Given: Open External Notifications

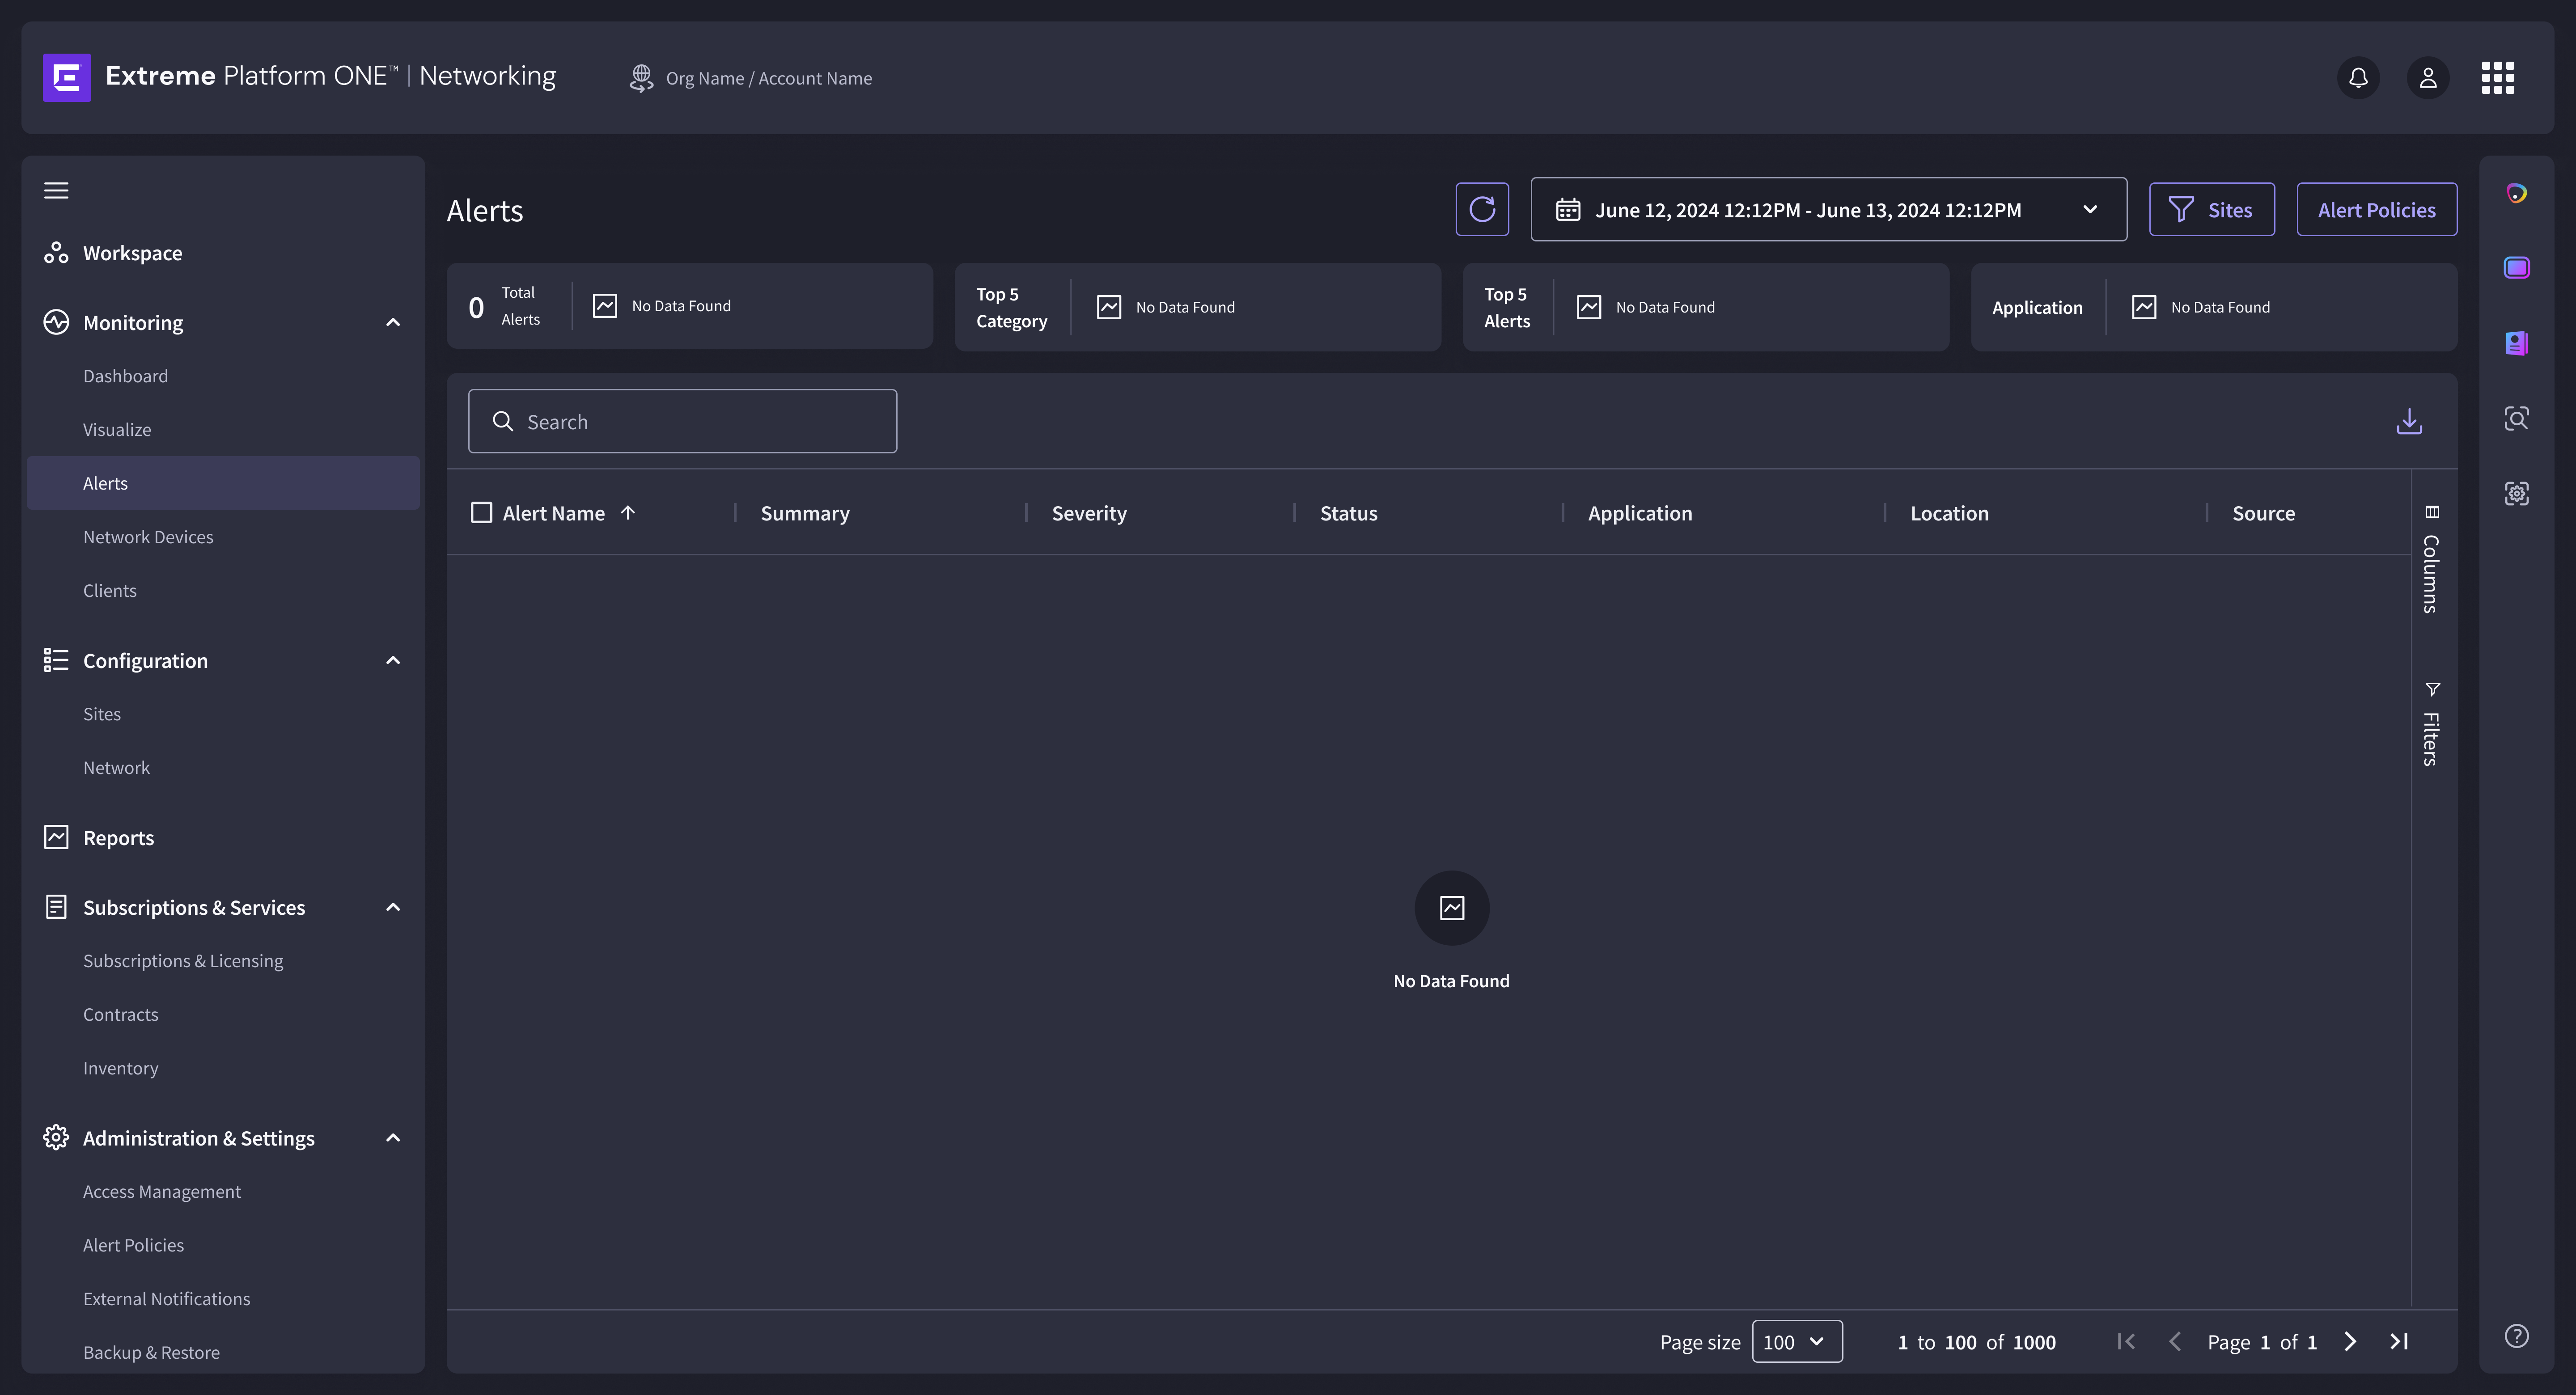Looking at the screenshot, I should click(x=166, y=1298).
